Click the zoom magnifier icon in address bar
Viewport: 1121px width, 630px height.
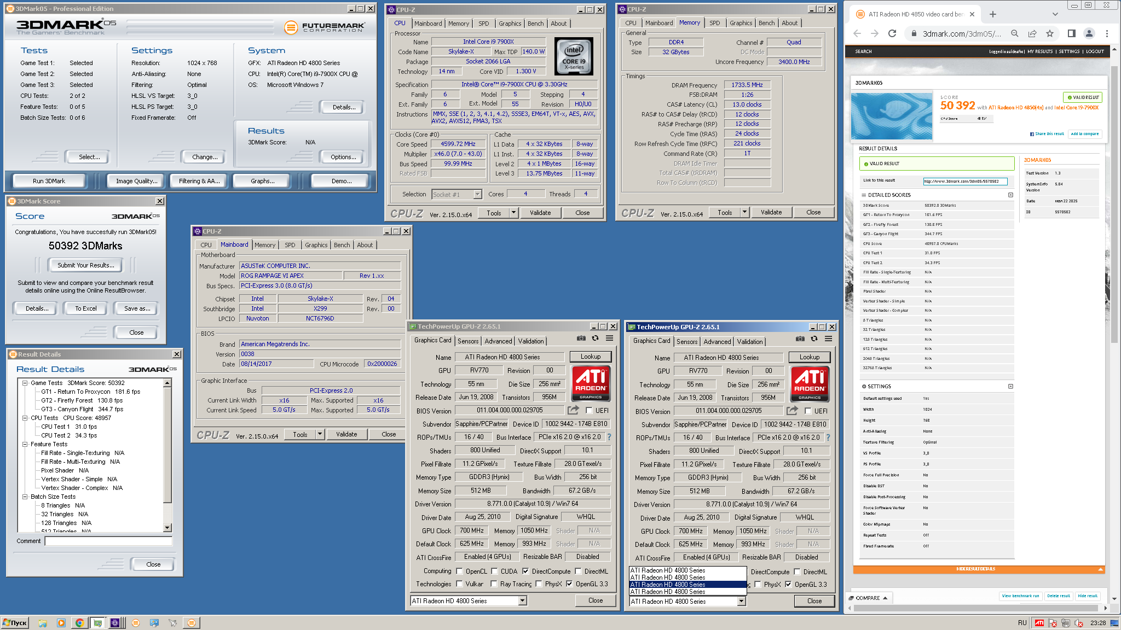(x=1015, y=33)
